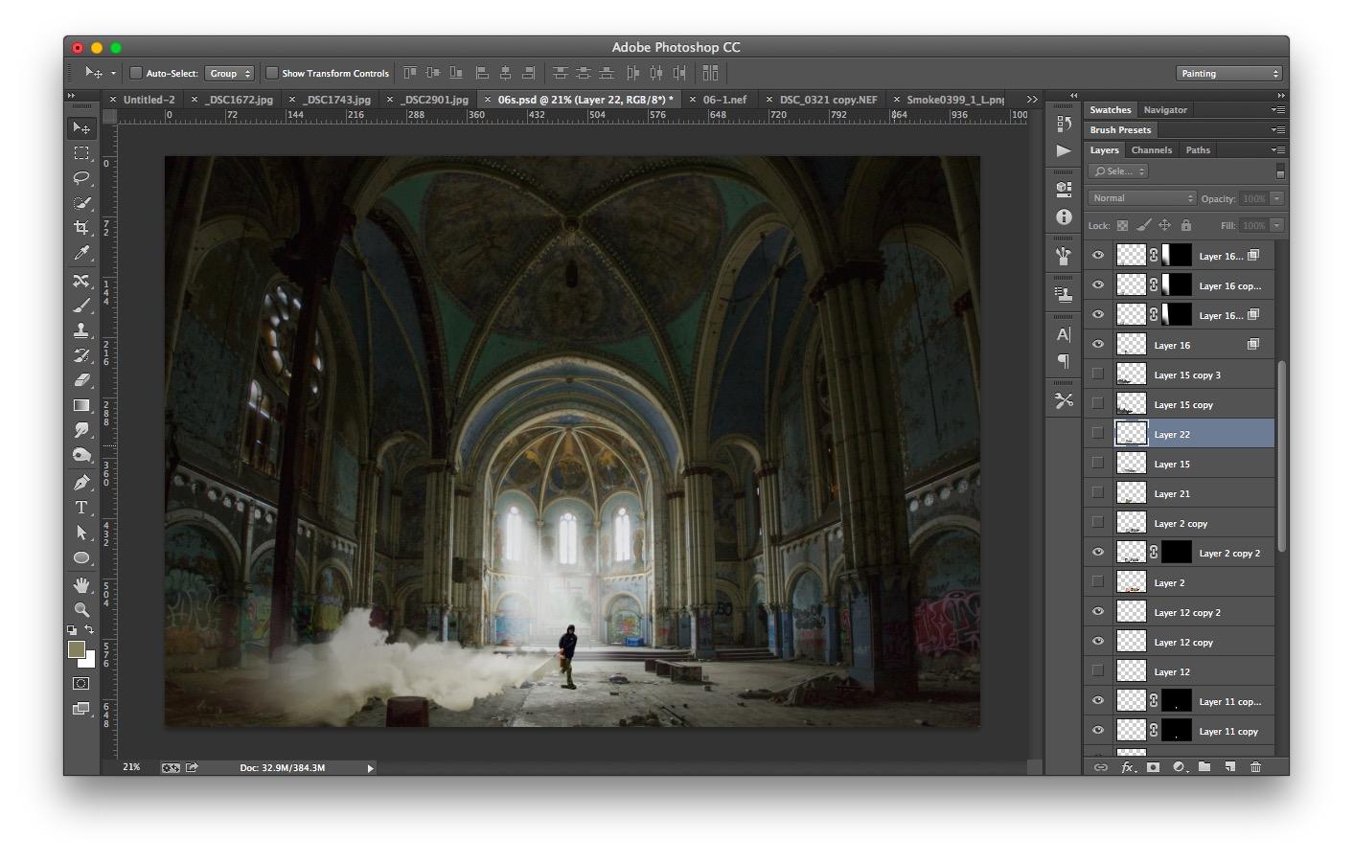
Task: Enable Show Transform Controls checkbox
Action: [x=272, y=73]
